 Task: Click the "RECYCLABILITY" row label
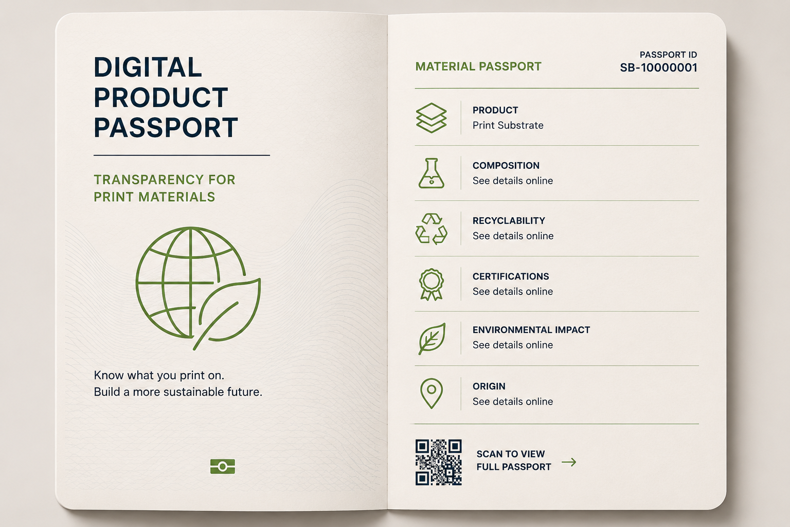click(x=509, y=221)
